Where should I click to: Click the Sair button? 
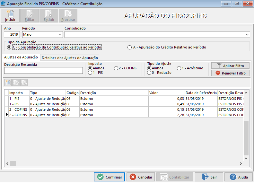(x=209, y=177)
